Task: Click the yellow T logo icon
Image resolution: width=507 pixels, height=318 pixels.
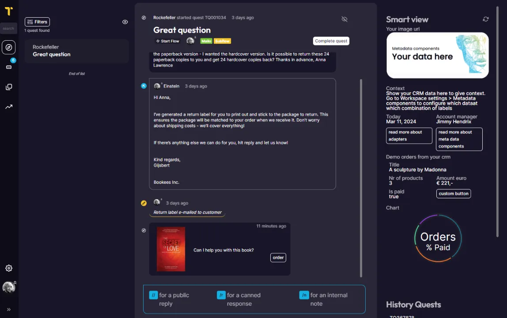Action: [9, 11]
